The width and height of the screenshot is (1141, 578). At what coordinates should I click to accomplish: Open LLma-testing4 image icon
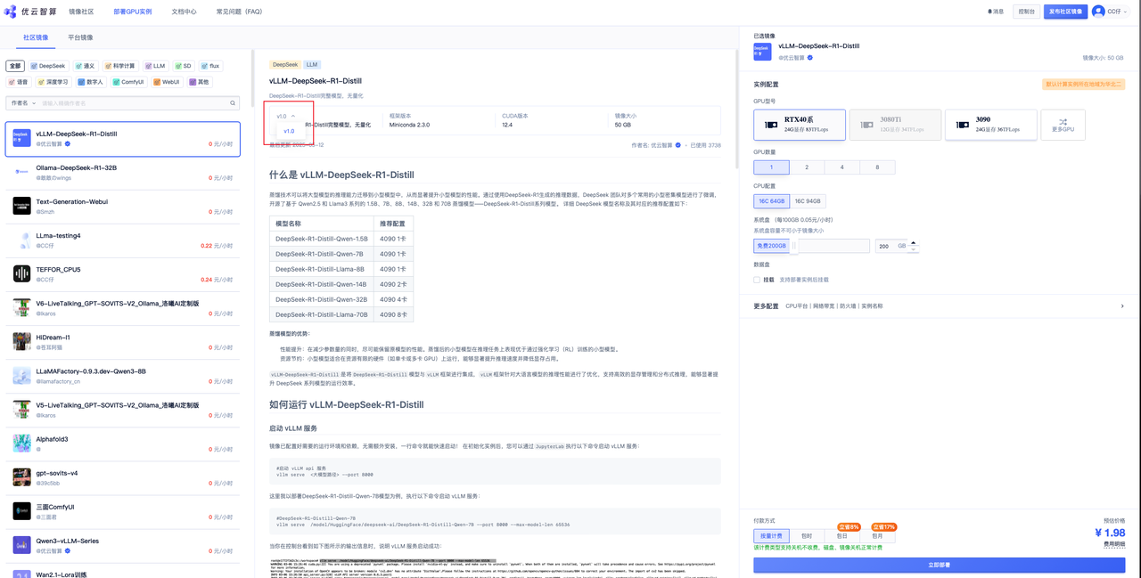tap(21, 240)
